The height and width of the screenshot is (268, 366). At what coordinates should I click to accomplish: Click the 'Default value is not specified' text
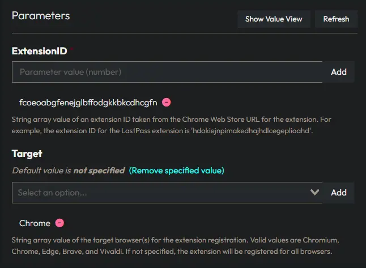point(68,170)
